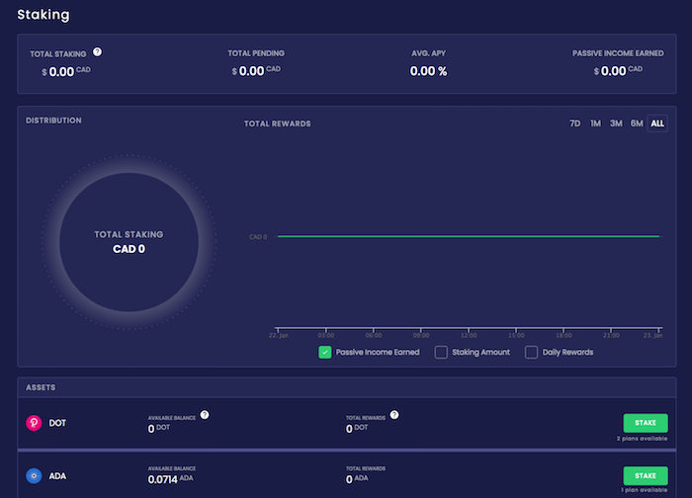Viewport: 692px width, 498px height.
Task: Open the Total Staking help tooltip icon
Action: [97, 52]
